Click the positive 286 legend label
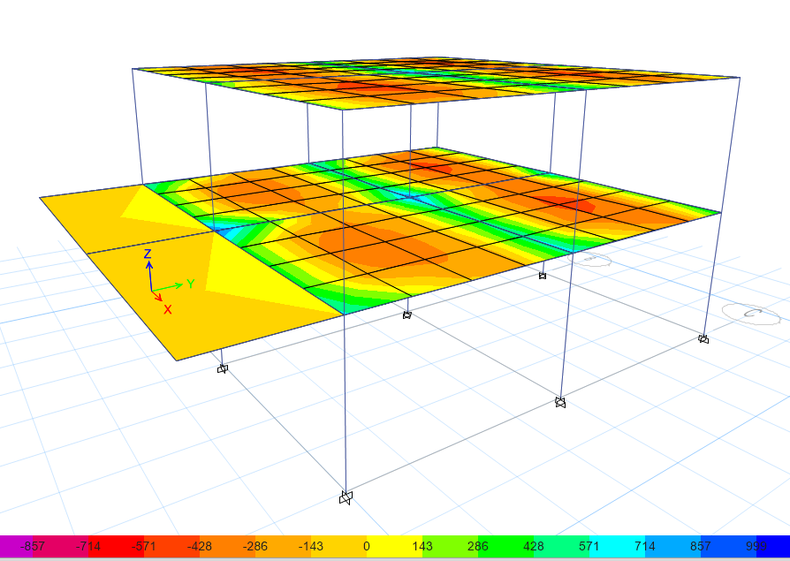 tap(478, 546)
